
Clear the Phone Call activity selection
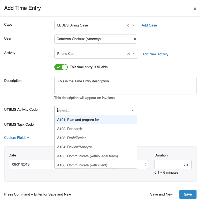129,54
